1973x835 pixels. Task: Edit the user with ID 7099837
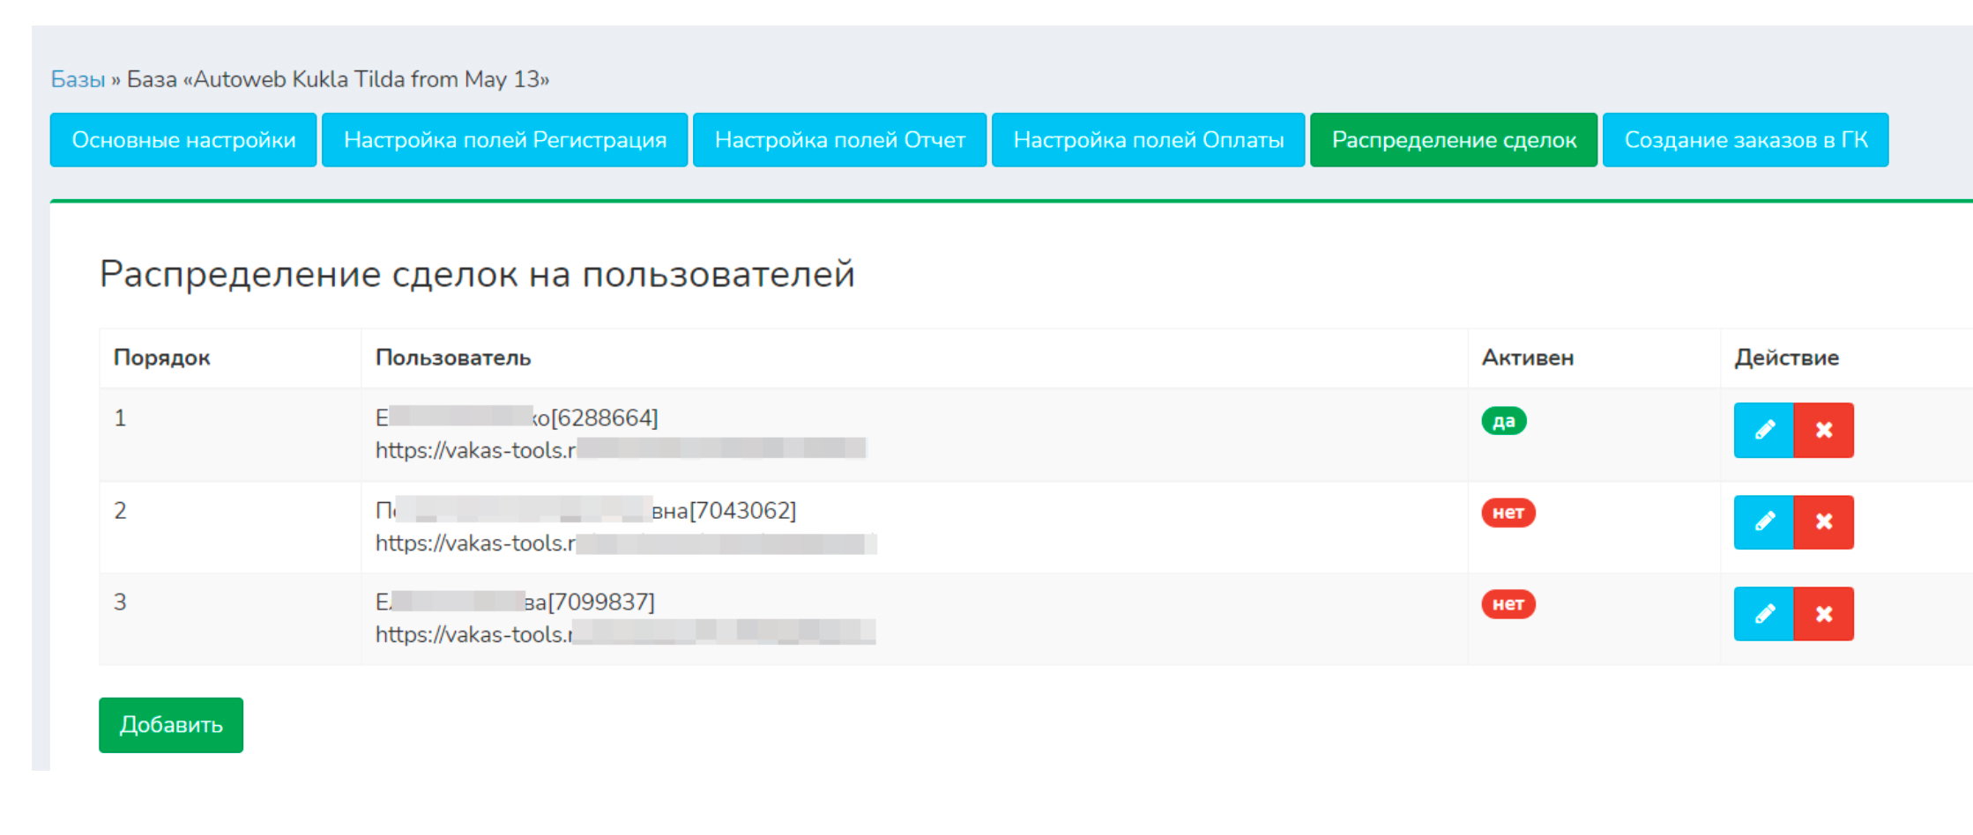(x=1763, y=614)
